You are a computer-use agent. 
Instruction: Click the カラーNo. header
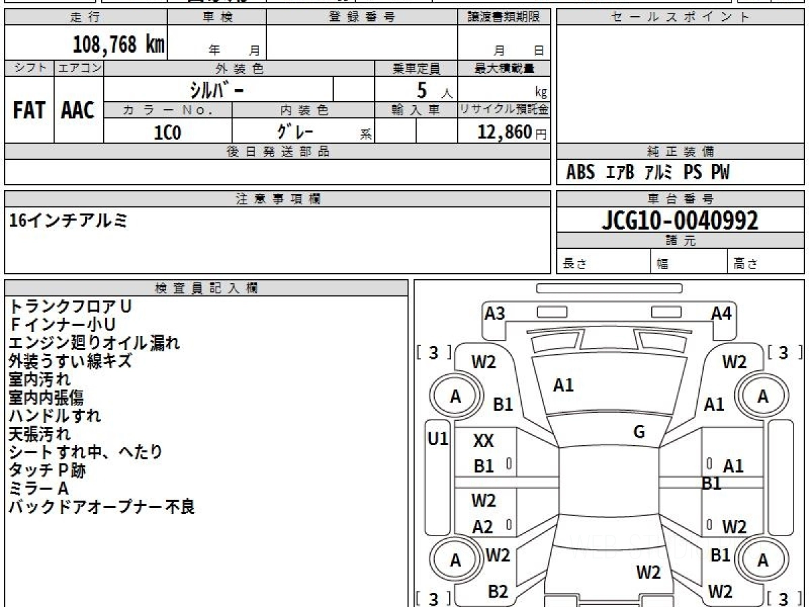(168, 110)
